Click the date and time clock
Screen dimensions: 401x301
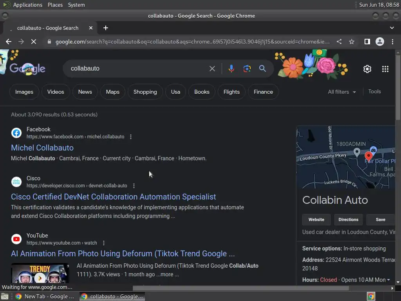(379, 5)
